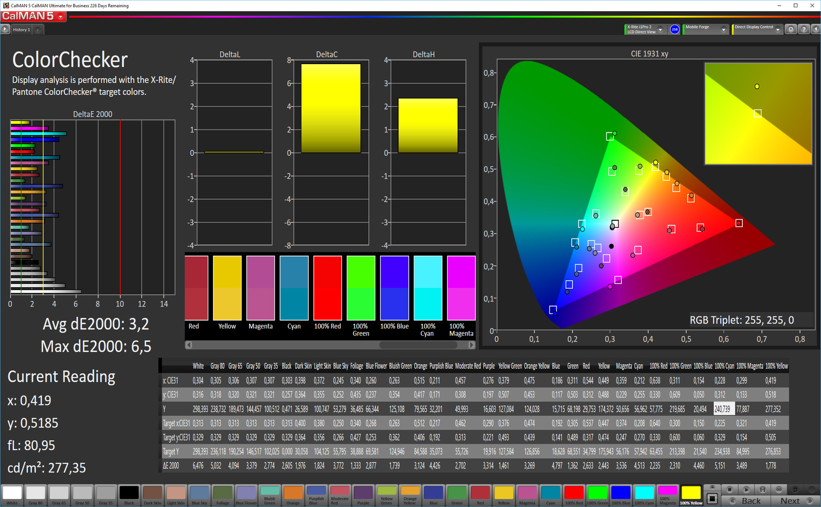
Task: Expand the X-Rite i1Pro 2 meter dropdown
Action: click(660, 29)
